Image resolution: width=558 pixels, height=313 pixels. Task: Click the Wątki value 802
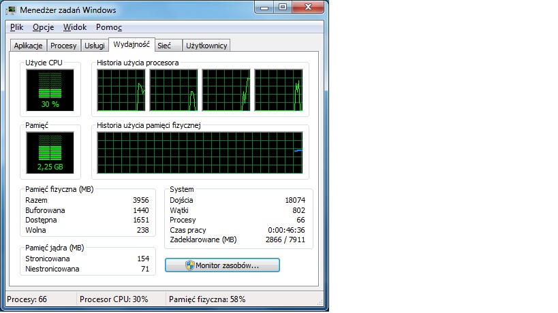click(x=298, y=210)
